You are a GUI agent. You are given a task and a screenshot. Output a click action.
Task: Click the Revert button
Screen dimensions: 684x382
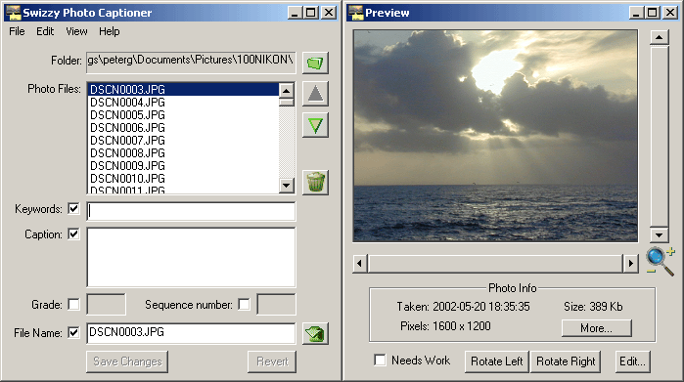(272, 361)
